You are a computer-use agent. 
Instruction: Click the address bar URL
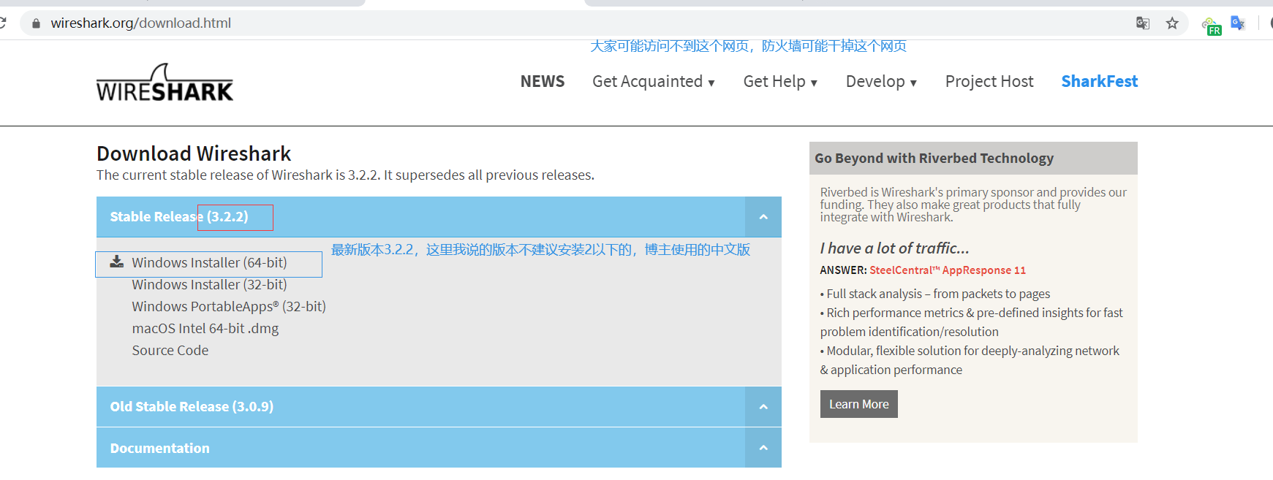(141, 23)
